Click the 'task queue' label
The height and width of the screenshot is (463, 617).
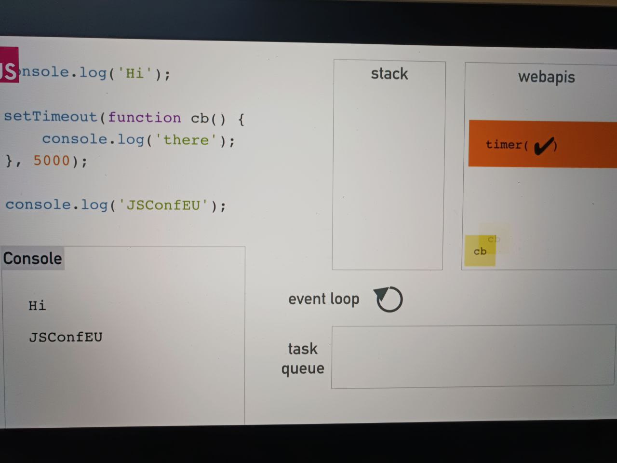point(303,358)
